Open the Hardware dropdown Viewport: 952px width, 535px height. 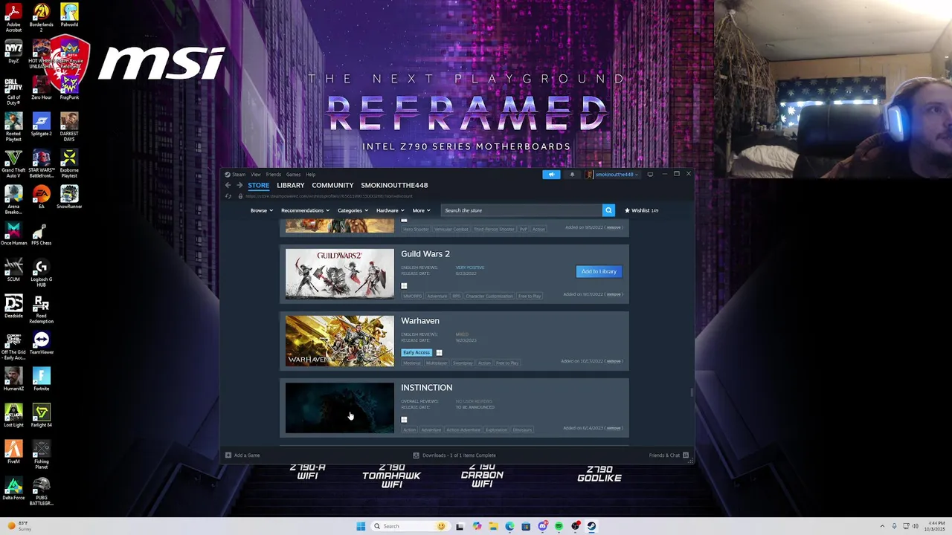click(390, 210)
